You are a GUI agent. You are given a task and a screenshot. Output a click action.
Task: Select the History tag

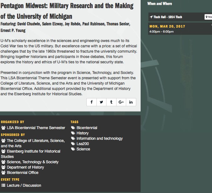click(x=82, y=133)
